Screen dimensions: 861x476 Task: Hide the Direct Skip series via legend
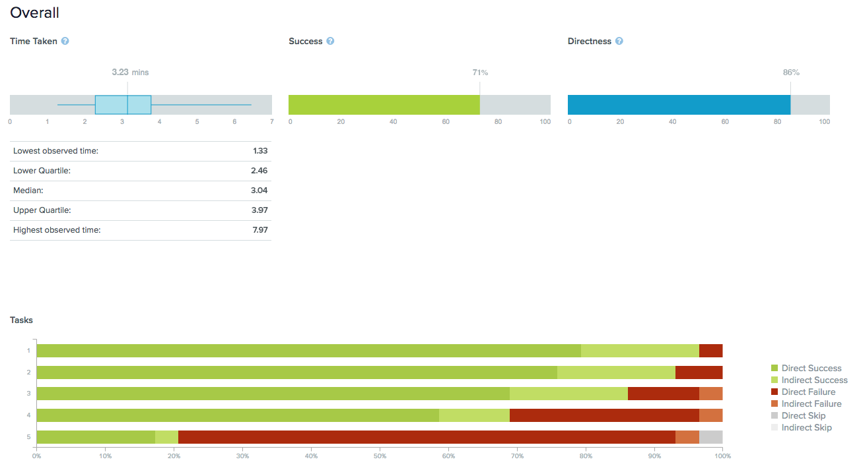[803, 416]
